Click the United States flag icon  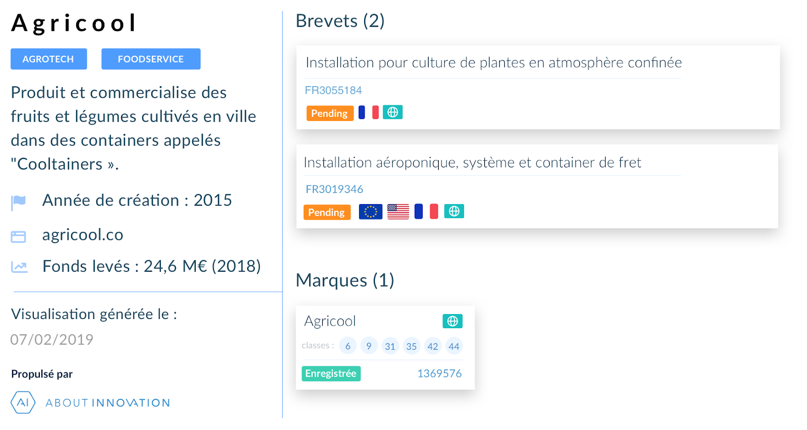coord(398,212)
